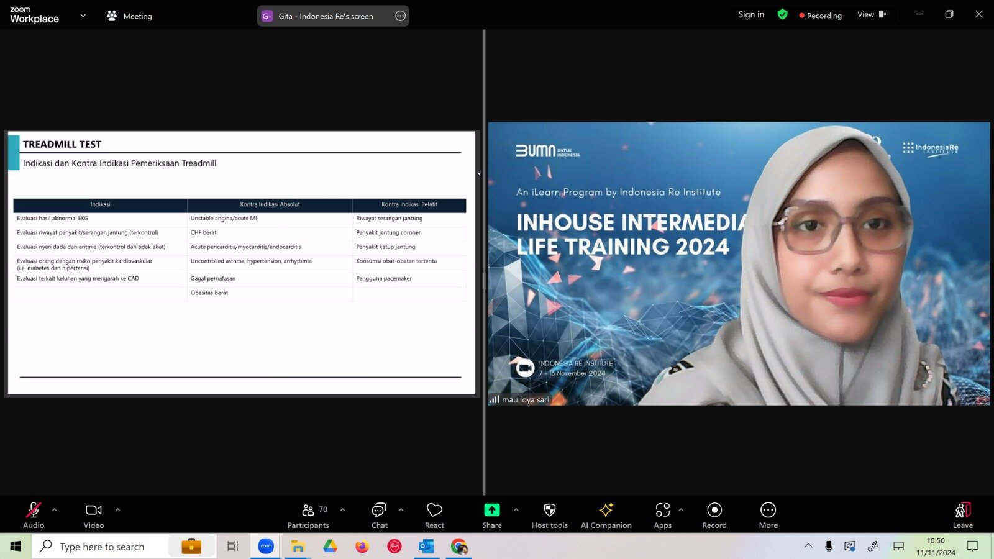Image resolution: width=994 pixels, height=559 pixels.
Task: Open the Chat panel
Action: point(379,516)
